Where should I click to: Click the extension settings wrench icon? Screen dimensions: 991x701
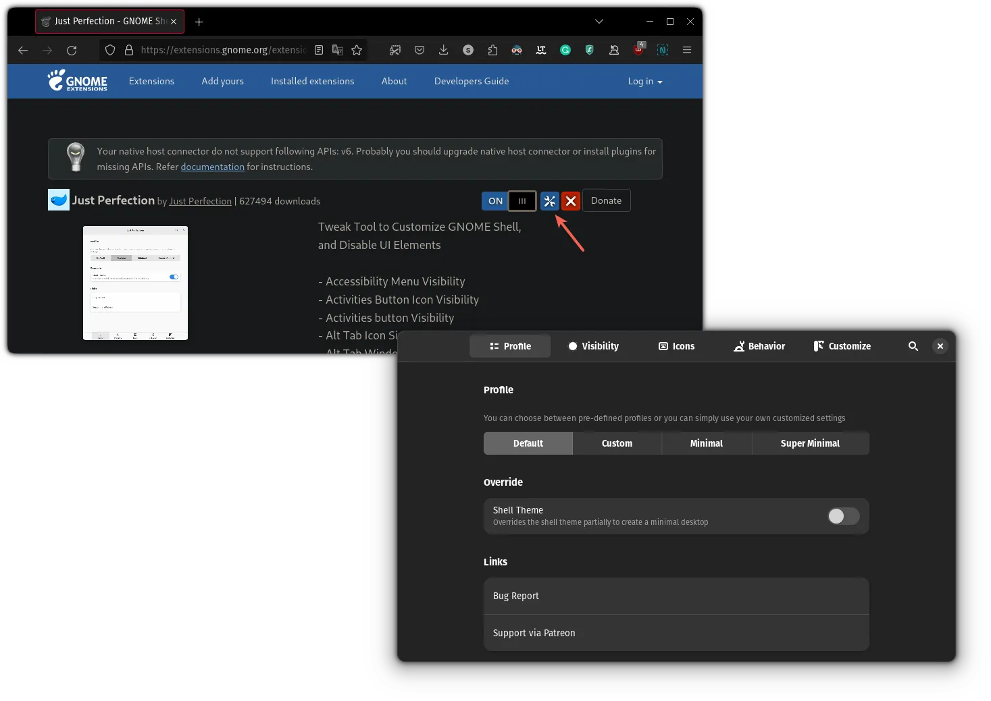pyautogui.click(x=549, y=201)
